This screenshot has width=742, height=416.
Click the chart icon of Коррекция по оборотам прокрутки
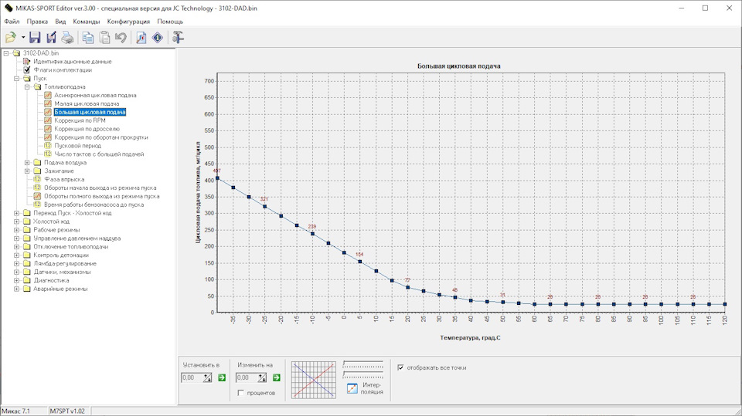coord(48,137)
